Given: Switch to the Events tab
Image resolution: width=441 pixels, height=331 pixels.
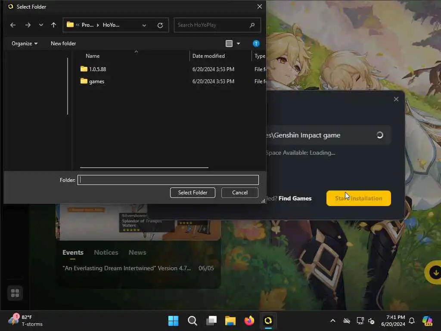Looking at the screenshot, I should [73, 253].
